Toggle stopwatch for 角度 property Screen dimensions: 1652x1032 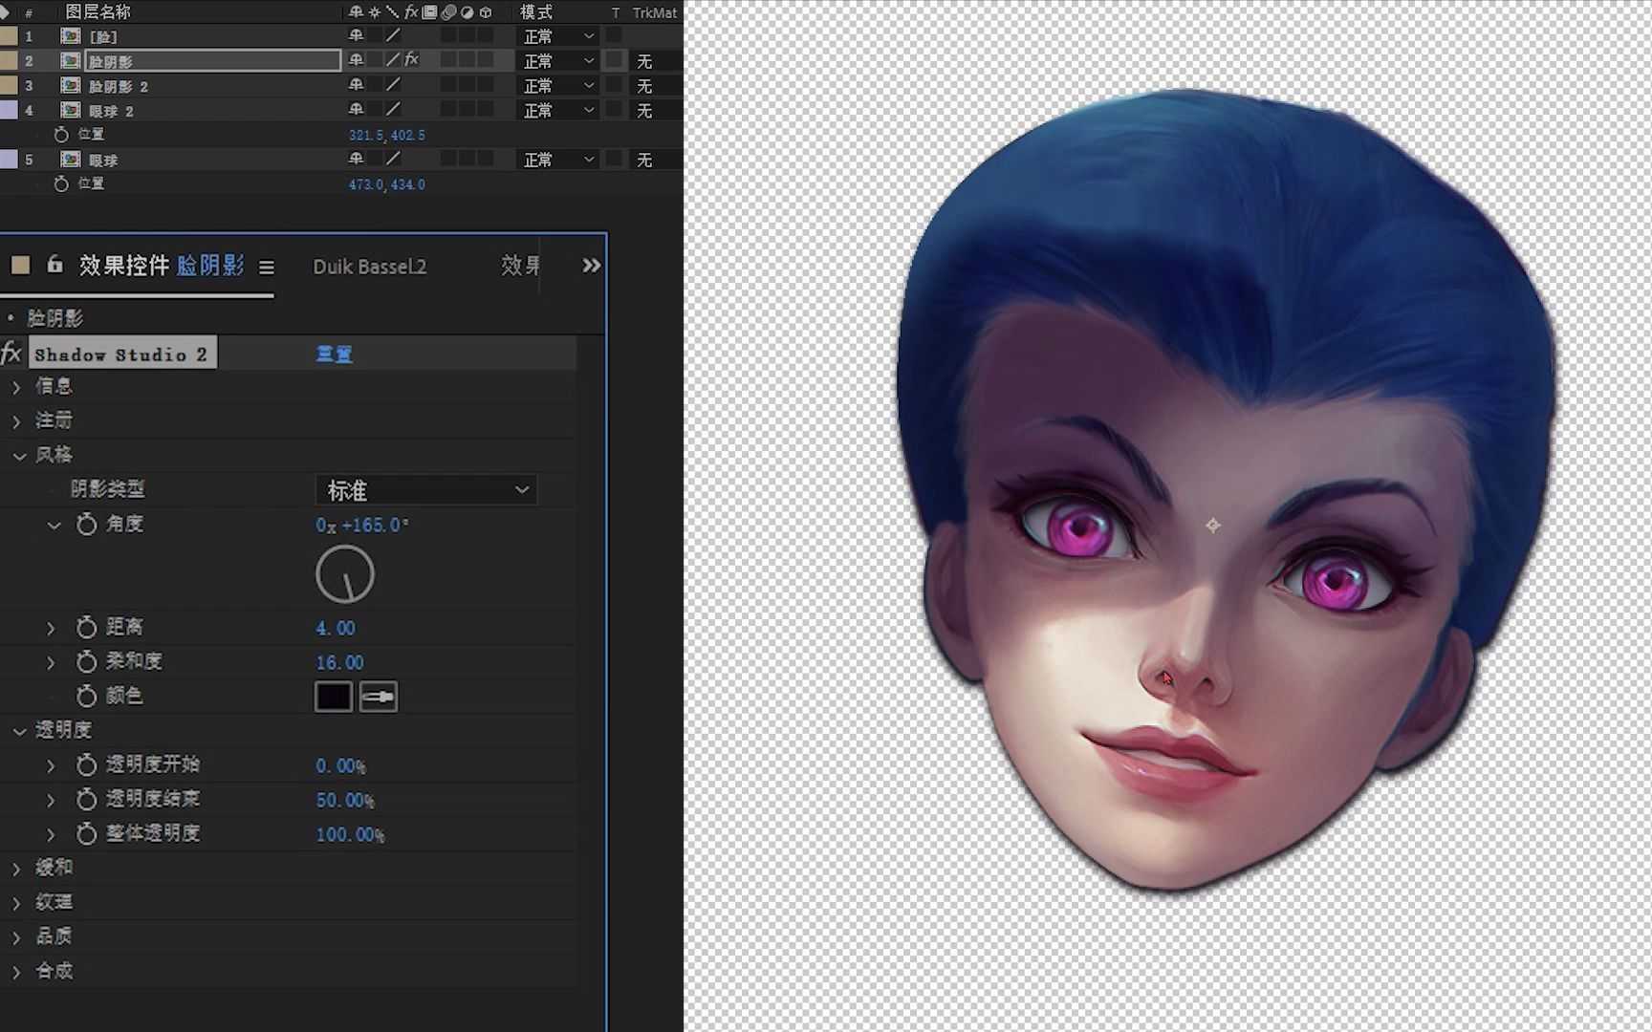click(x=87, y=524)
